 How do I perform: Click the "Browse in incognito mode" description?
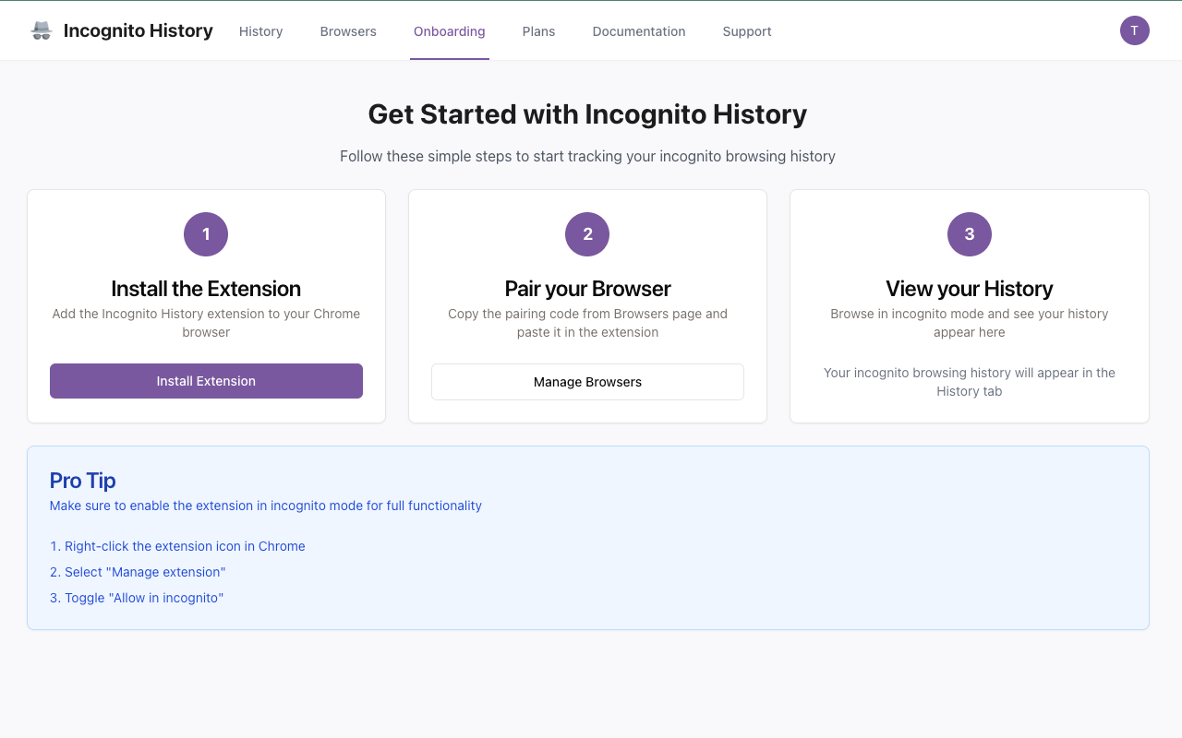click(x=970, y=323)
